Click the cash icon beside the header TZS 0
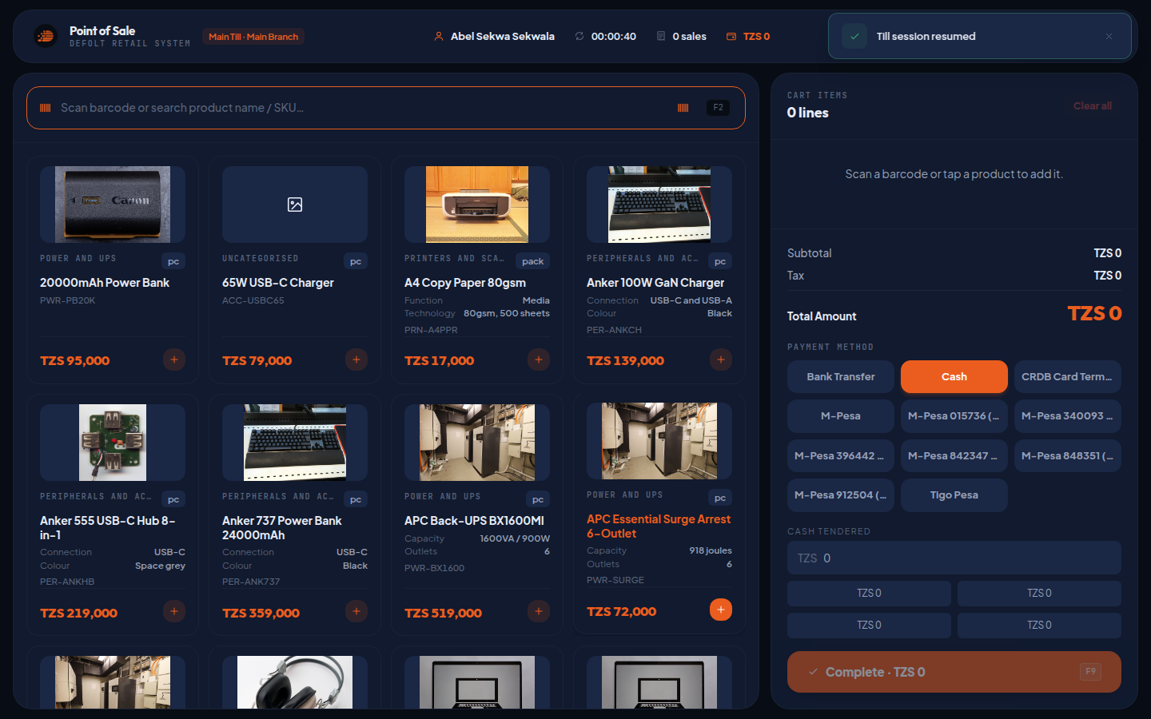Image resolution: width=1151 pixels, height=719 pixels. coord(731,36)
